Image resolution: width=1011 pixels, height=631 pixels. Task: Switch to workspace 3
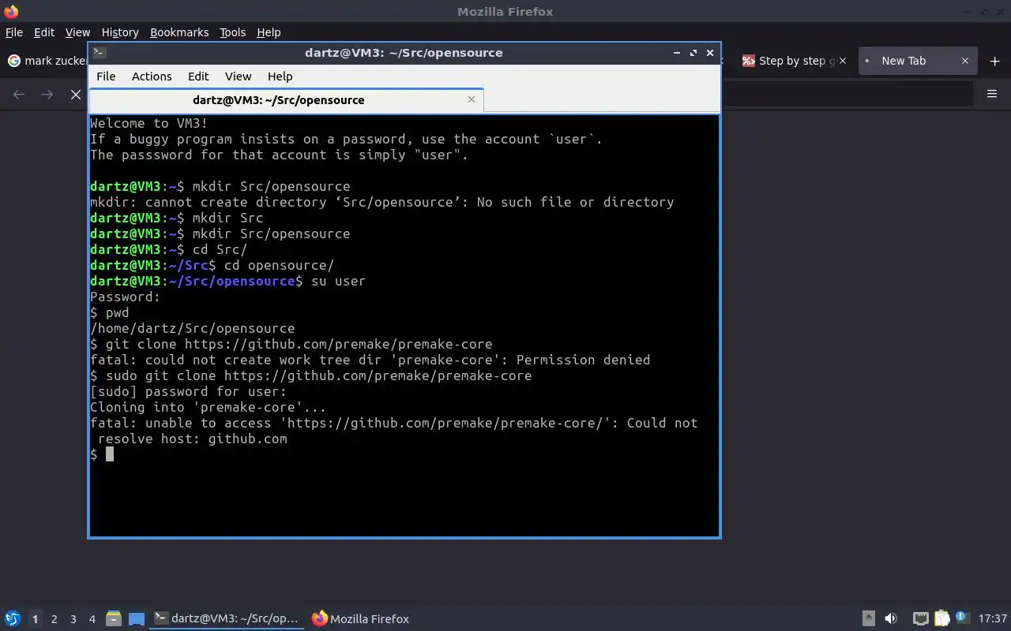point(73,619)
